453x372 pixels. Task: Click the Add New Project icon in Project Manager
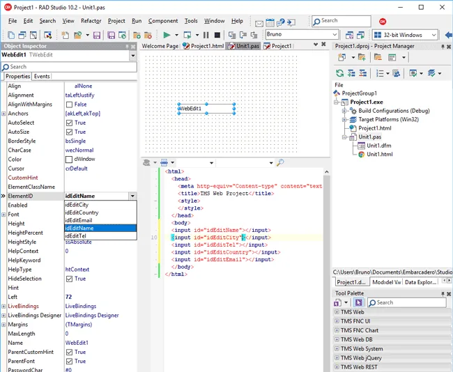coord(342,58)
